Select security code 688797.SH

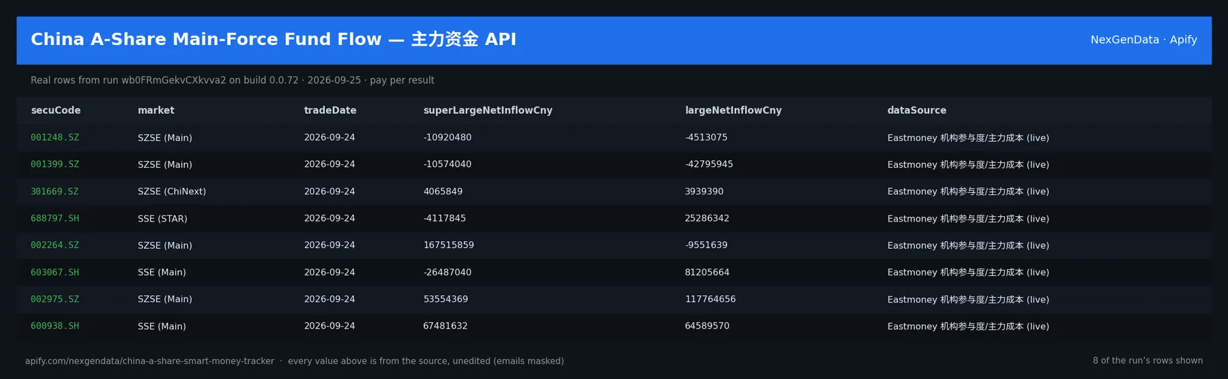[x=55, y=218]
